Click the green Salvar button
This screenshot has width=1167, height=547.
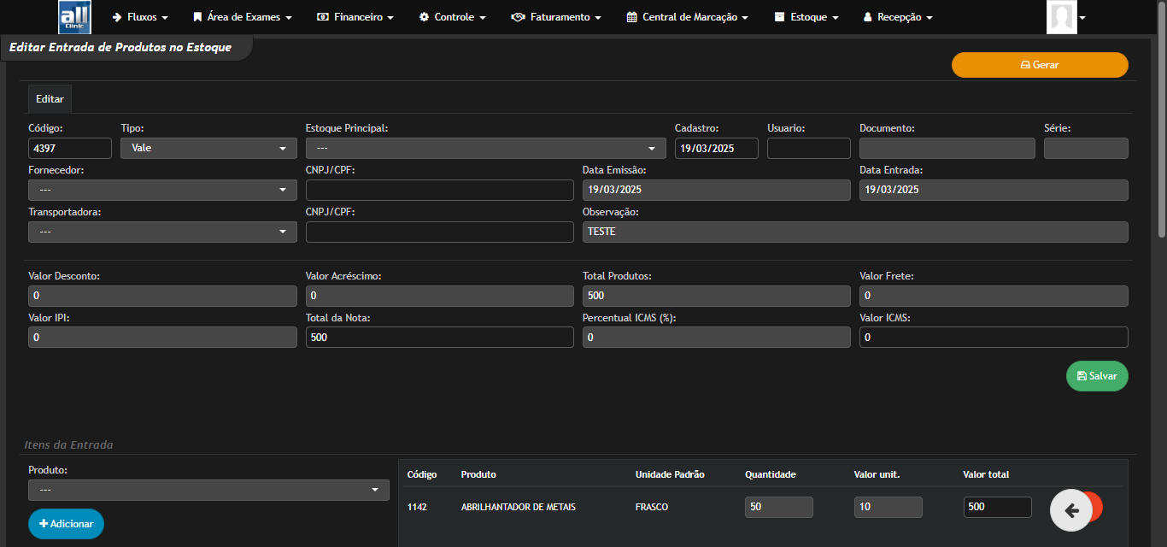pyautogui.click(x=1096, y=375)
